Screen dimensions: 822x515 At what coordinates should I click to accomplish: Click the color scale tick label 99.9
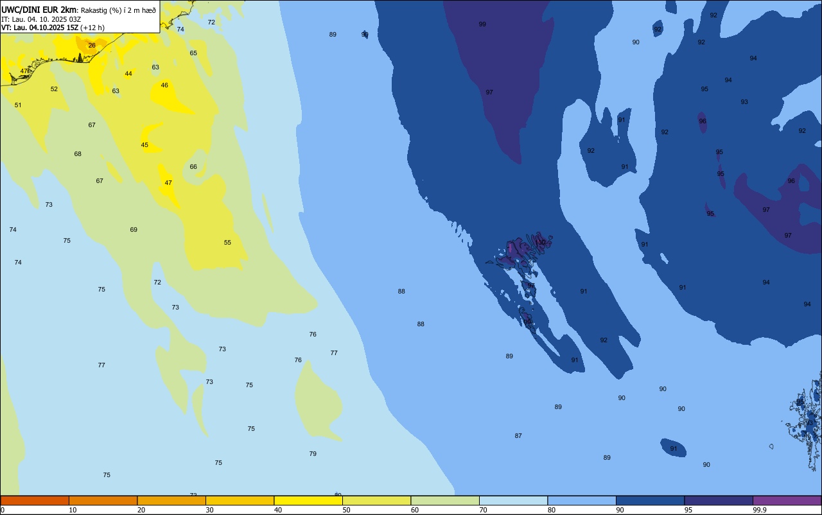point(759,510)
